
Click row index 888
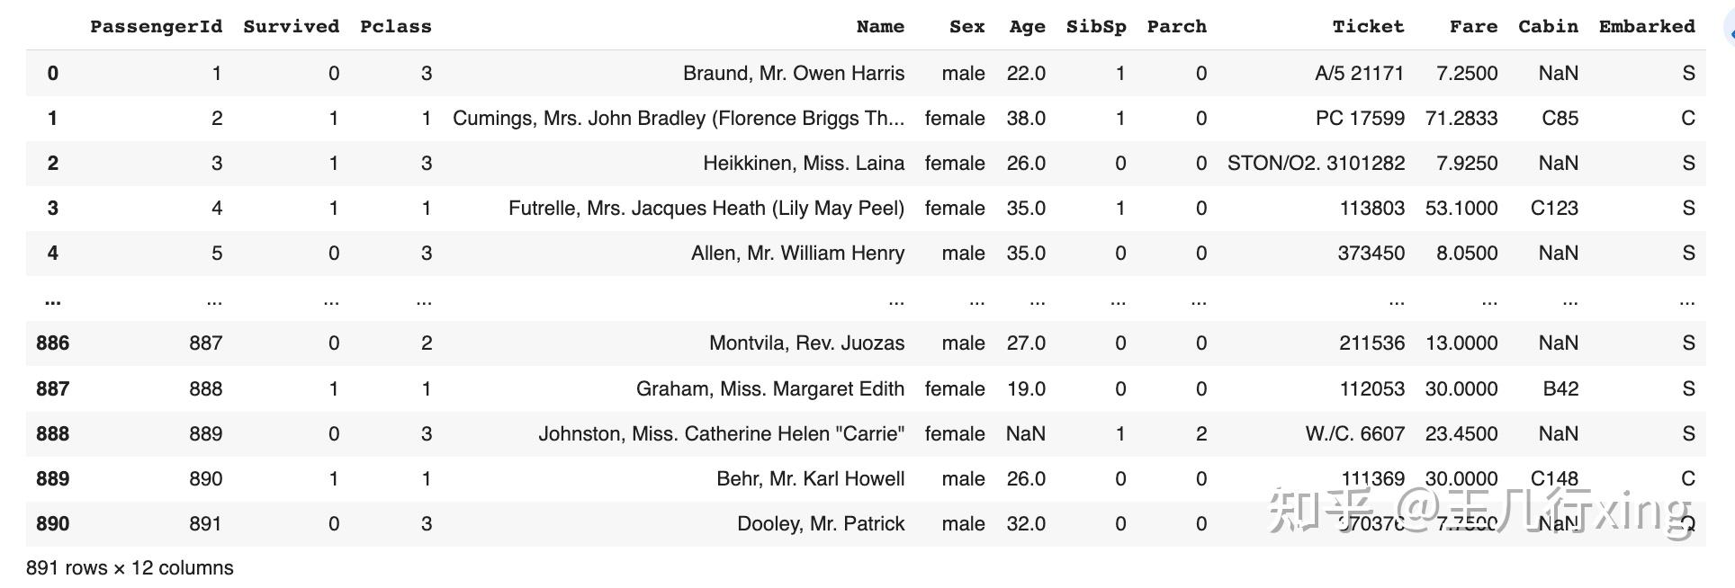pyautogui.click(x=53, y=433)
